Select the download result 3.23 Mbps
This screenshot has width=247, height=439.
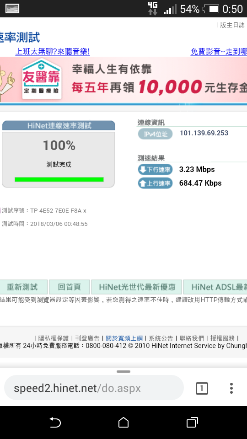197,169
